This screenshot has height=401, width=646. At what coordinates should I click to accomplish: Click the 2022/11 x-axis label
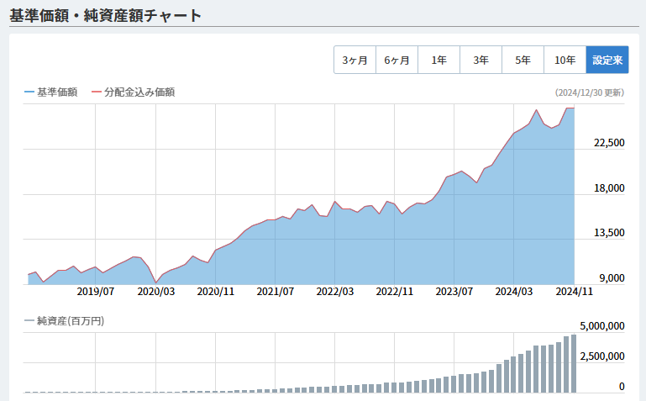click(x=394, y=292)
